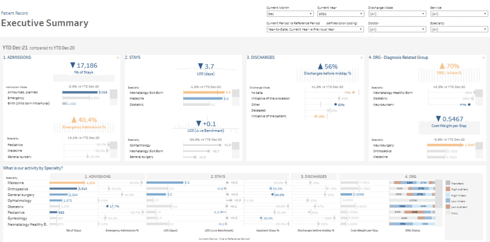
Task: Click the Neurosurgery cost-weight orange bar
Action: pos(445,145)
